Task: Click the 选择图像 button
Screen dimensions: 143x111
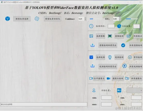Action: coord(100,36)
